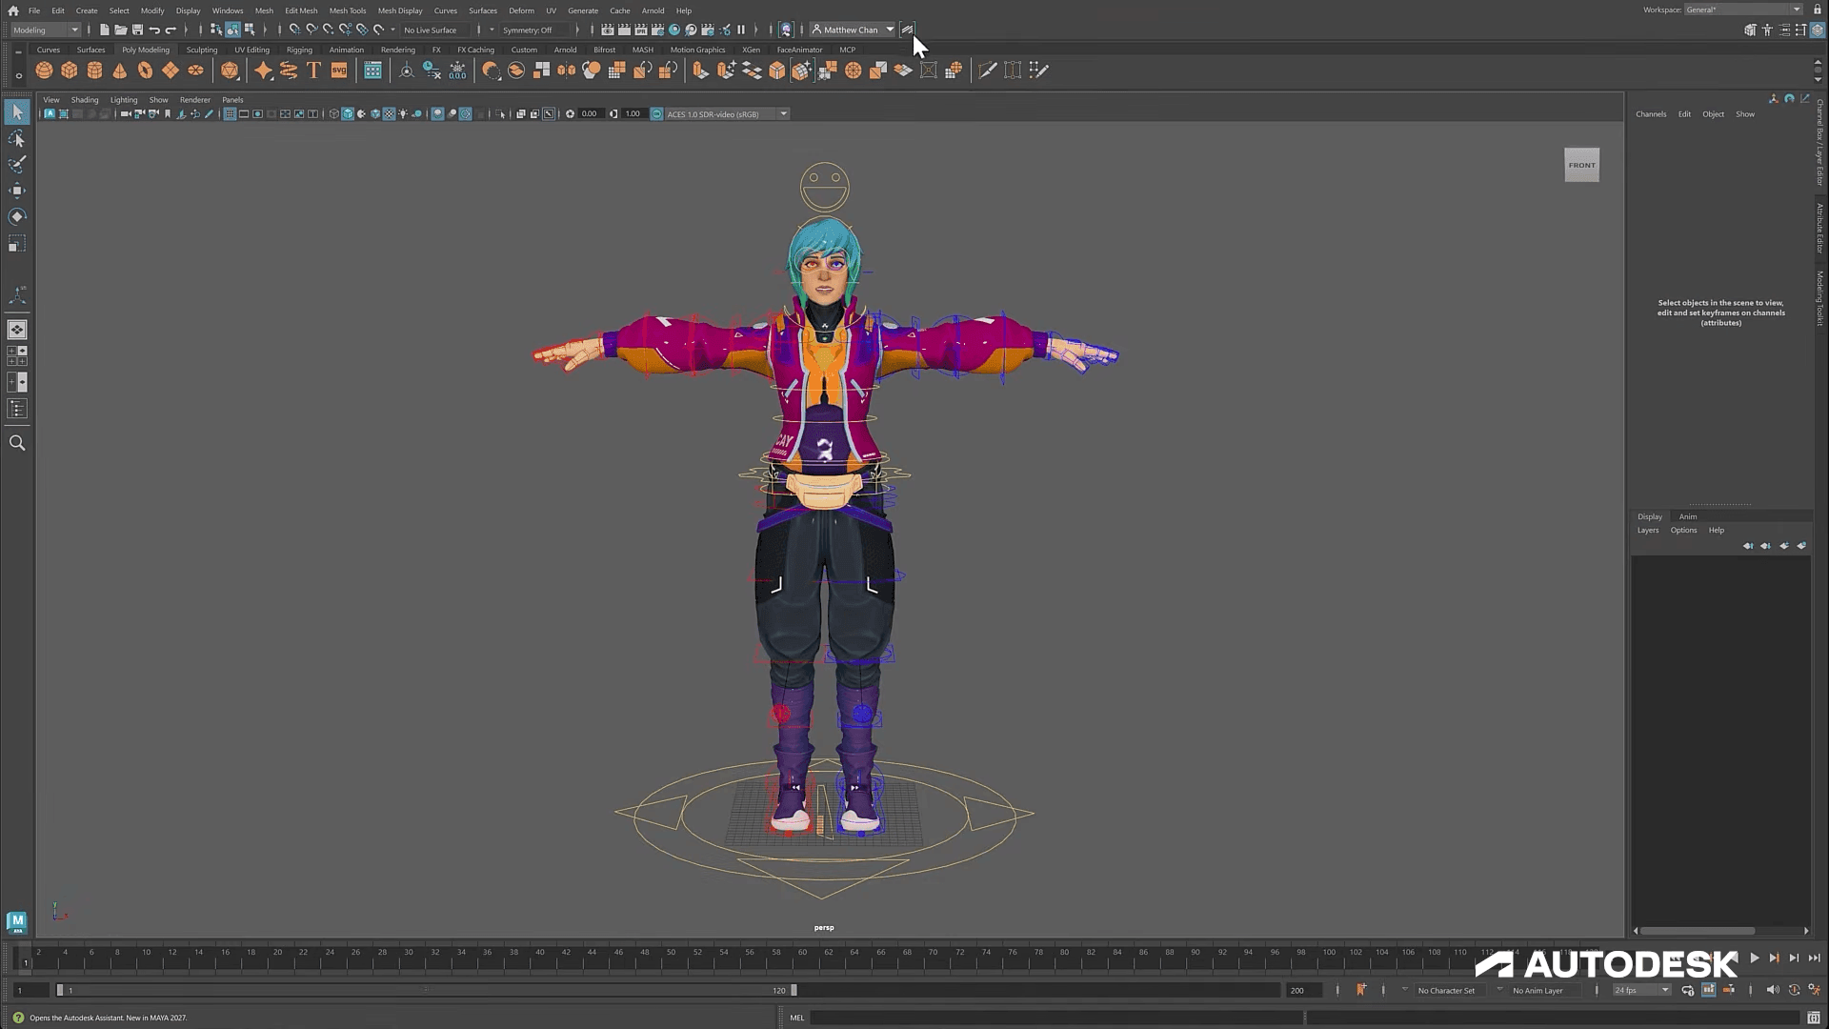Click the time range slider bar

click(x=426, y=991)
